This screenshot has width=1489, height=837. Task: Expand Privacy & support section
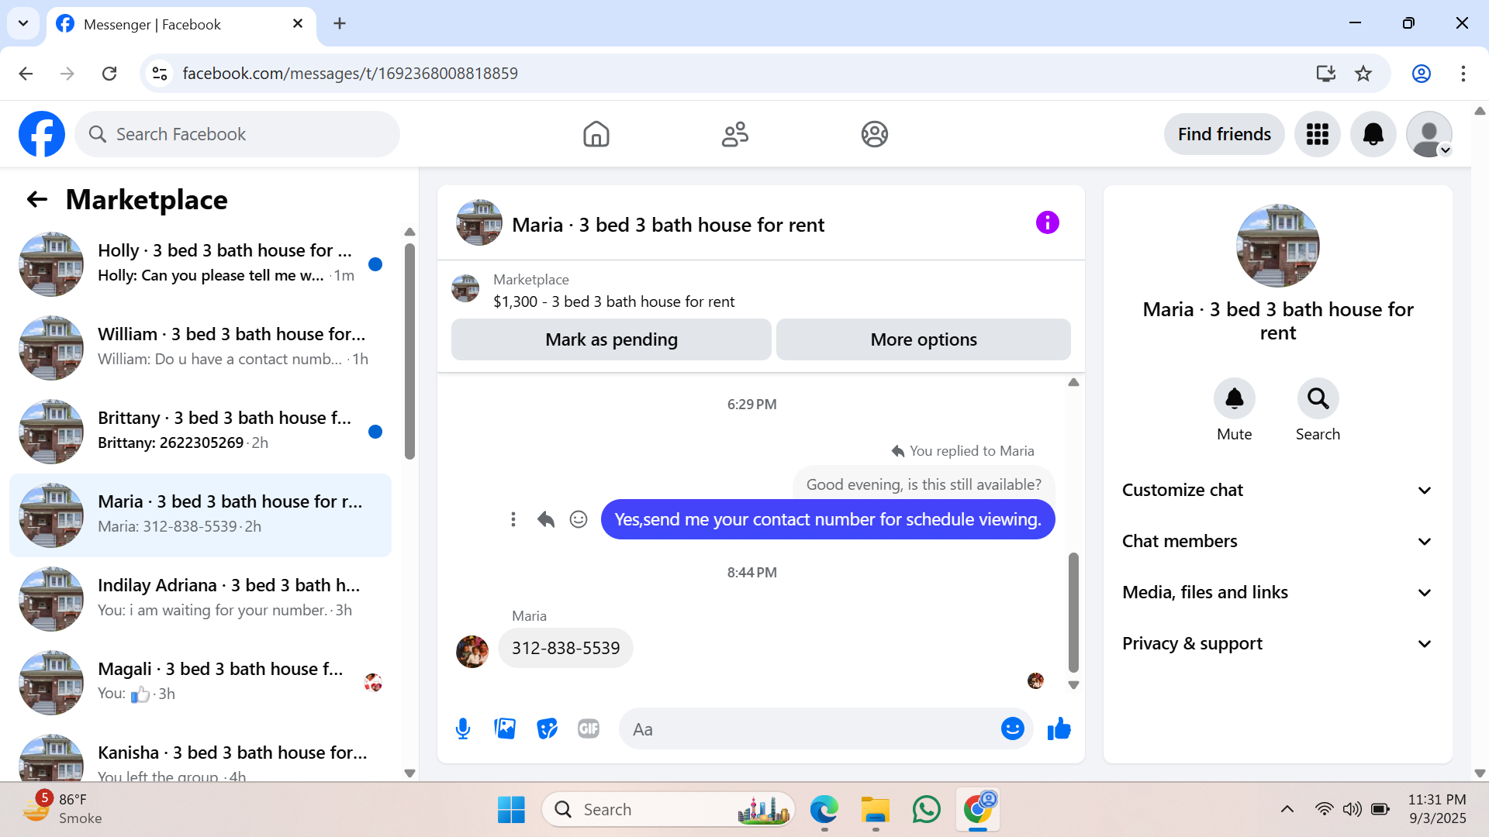coord(1277,644)
